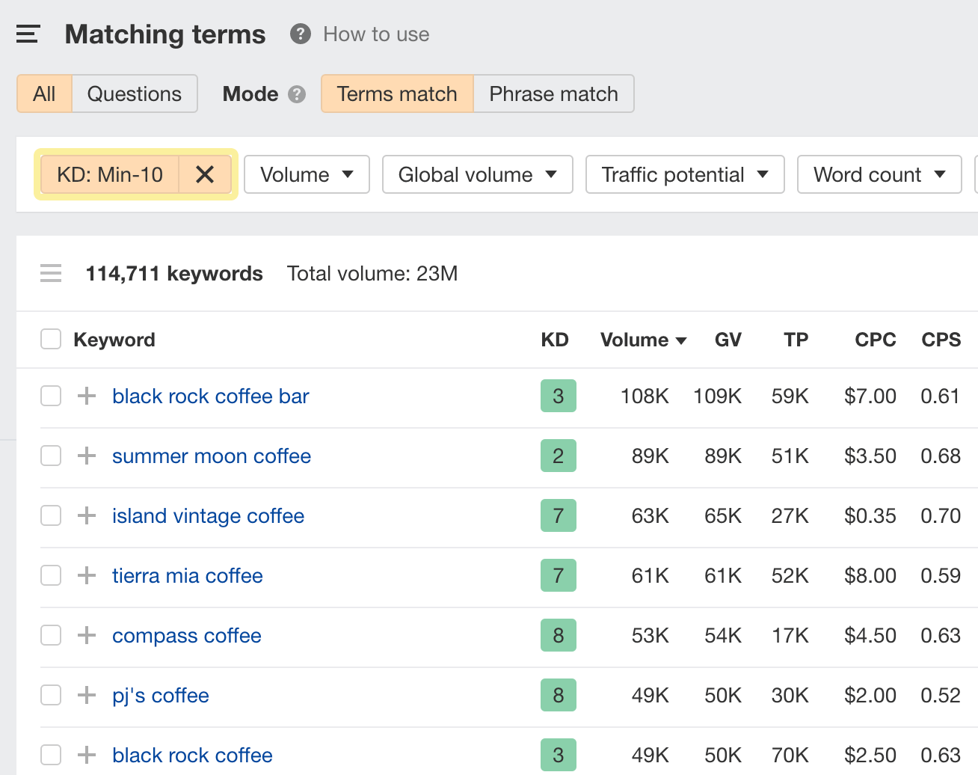Select the 'pj's coffee' checkbox
The height and width of the screenshot is (775, 978).
(50, 695)
